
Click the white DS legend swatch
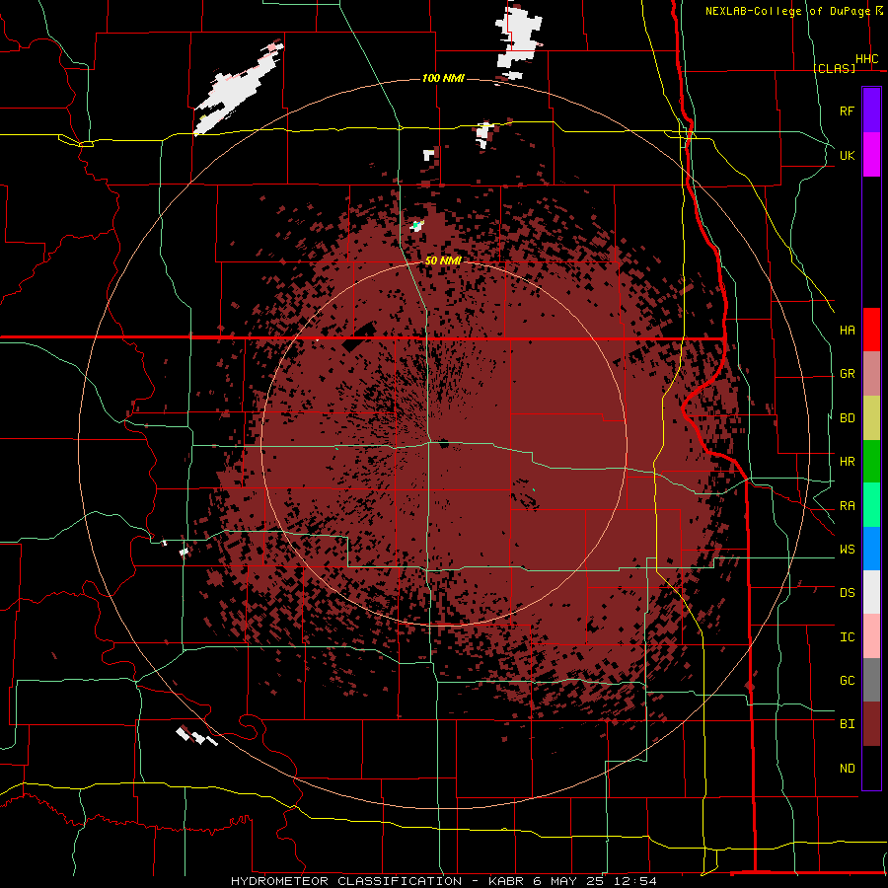coord(871,592)
